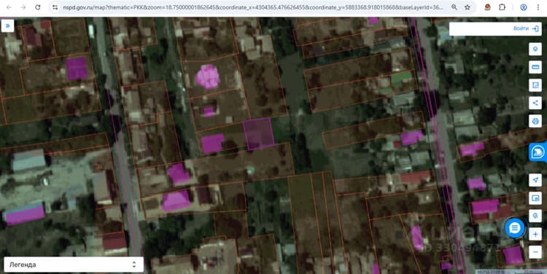The height and width of the screenshot is (274, 547).
Task: Bookmark this page with star icon
Action: click(468, 7)
